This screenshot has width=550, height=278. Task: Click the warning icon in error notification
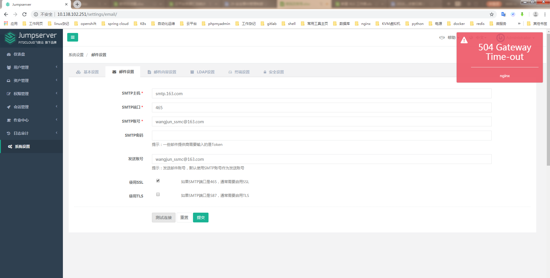[x=464, y=40]
